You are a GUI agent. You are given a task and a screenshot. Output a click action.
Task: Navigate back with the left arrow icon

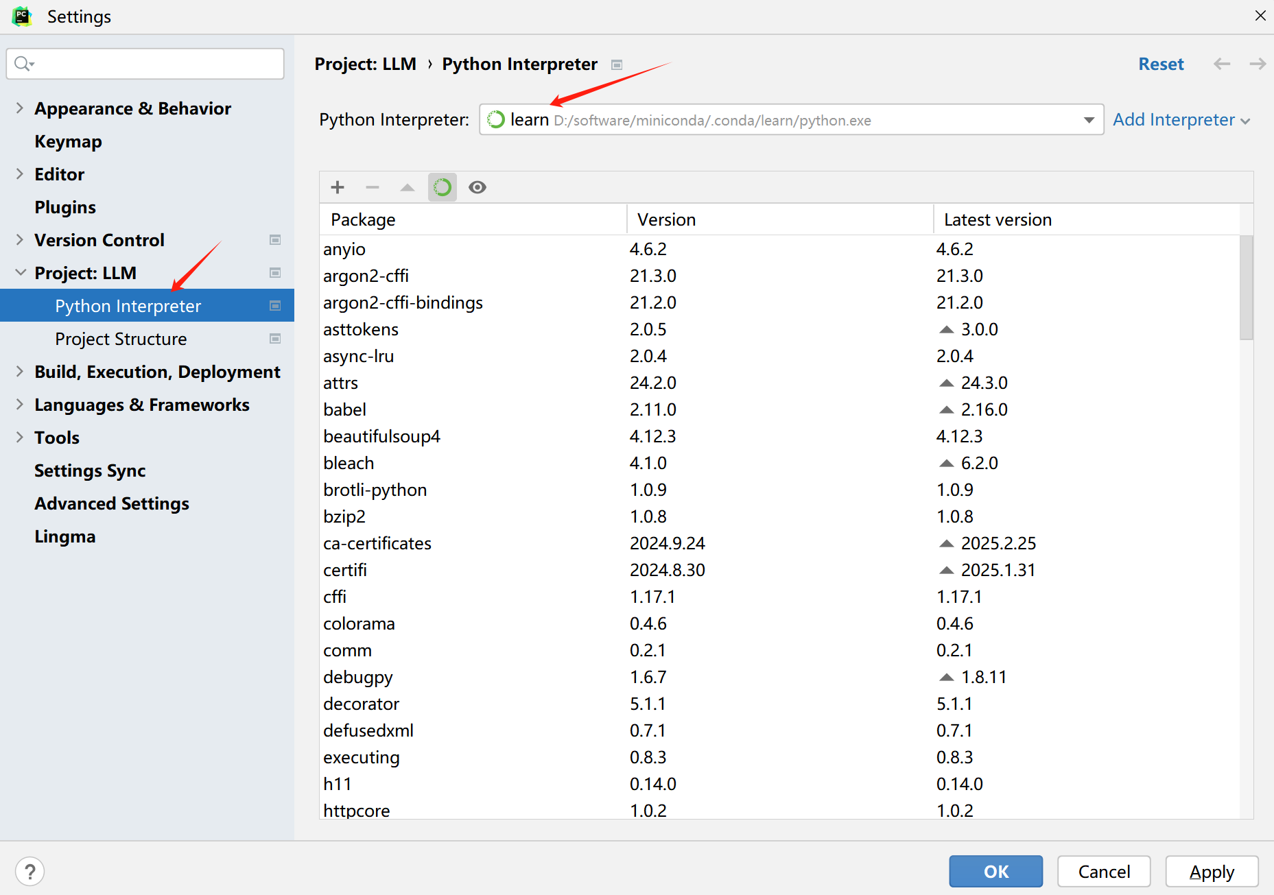[1222, 64]
